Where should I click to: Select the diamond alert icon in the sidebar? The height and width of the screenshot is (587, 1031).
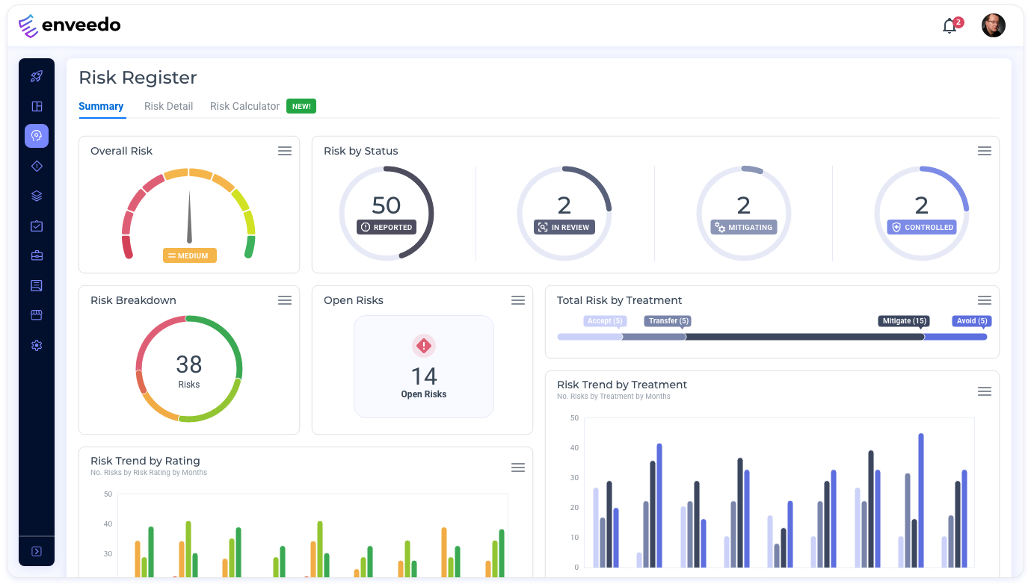36,166
